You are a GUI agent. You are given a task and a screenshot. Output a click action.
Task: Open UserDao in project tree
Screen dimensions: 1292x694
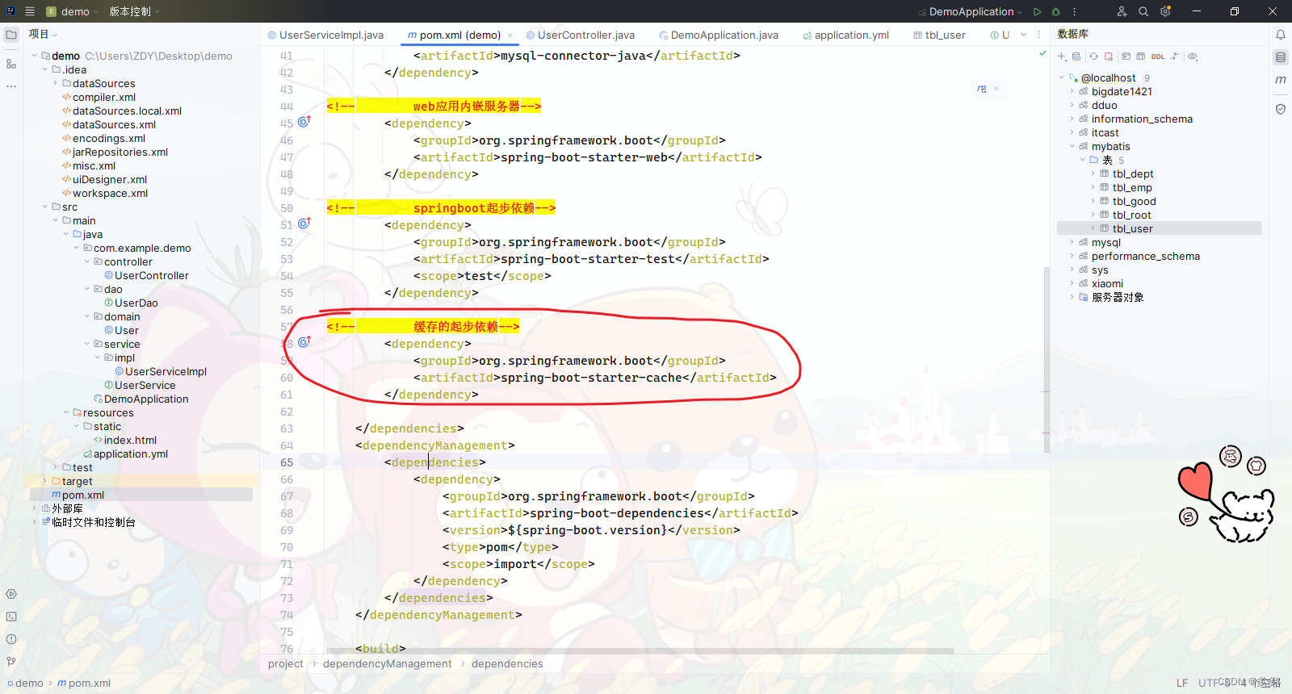[x=131, y=303]
